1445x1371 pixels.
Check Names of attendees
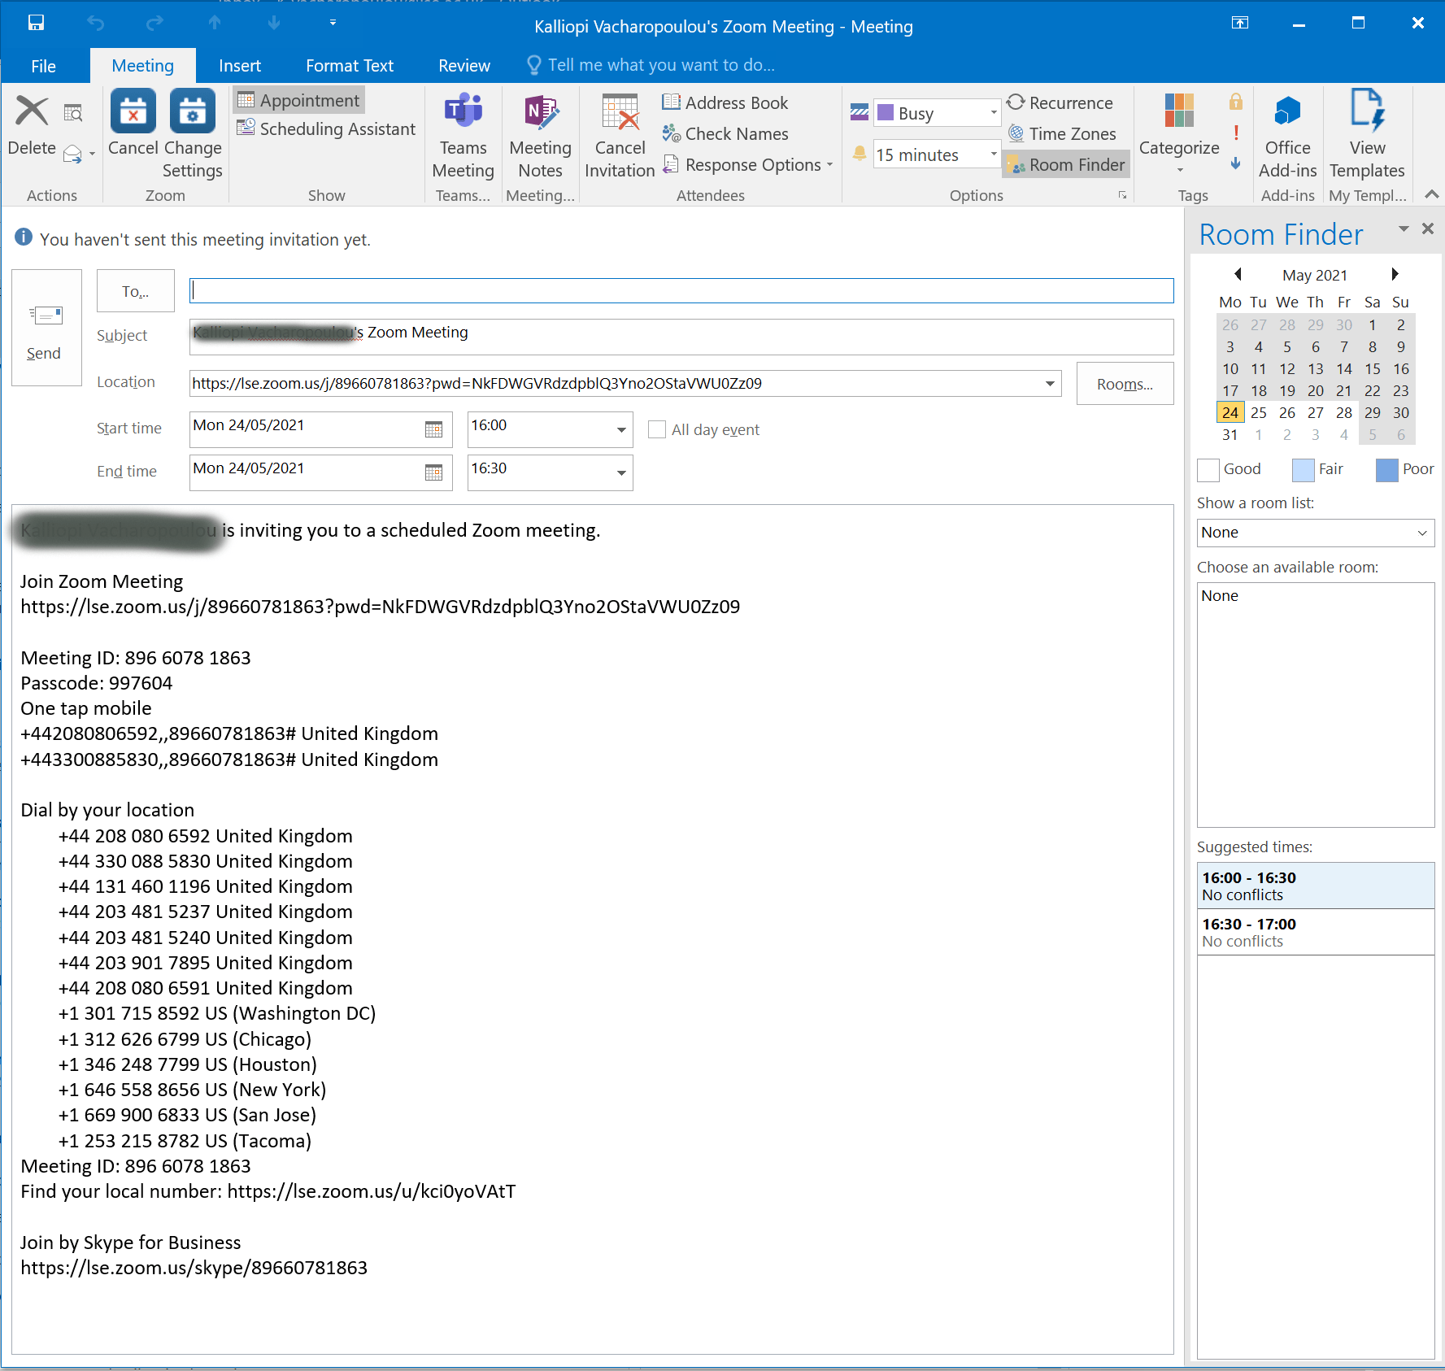pyautogui.click(x=726, y=133)
